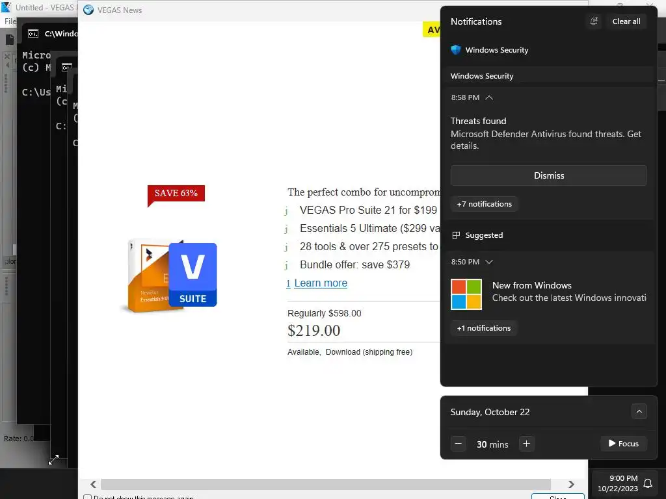The height and width of the screenshot is (499, 666).
Task: Open the Windows Security shield icon
Action: 456,49
